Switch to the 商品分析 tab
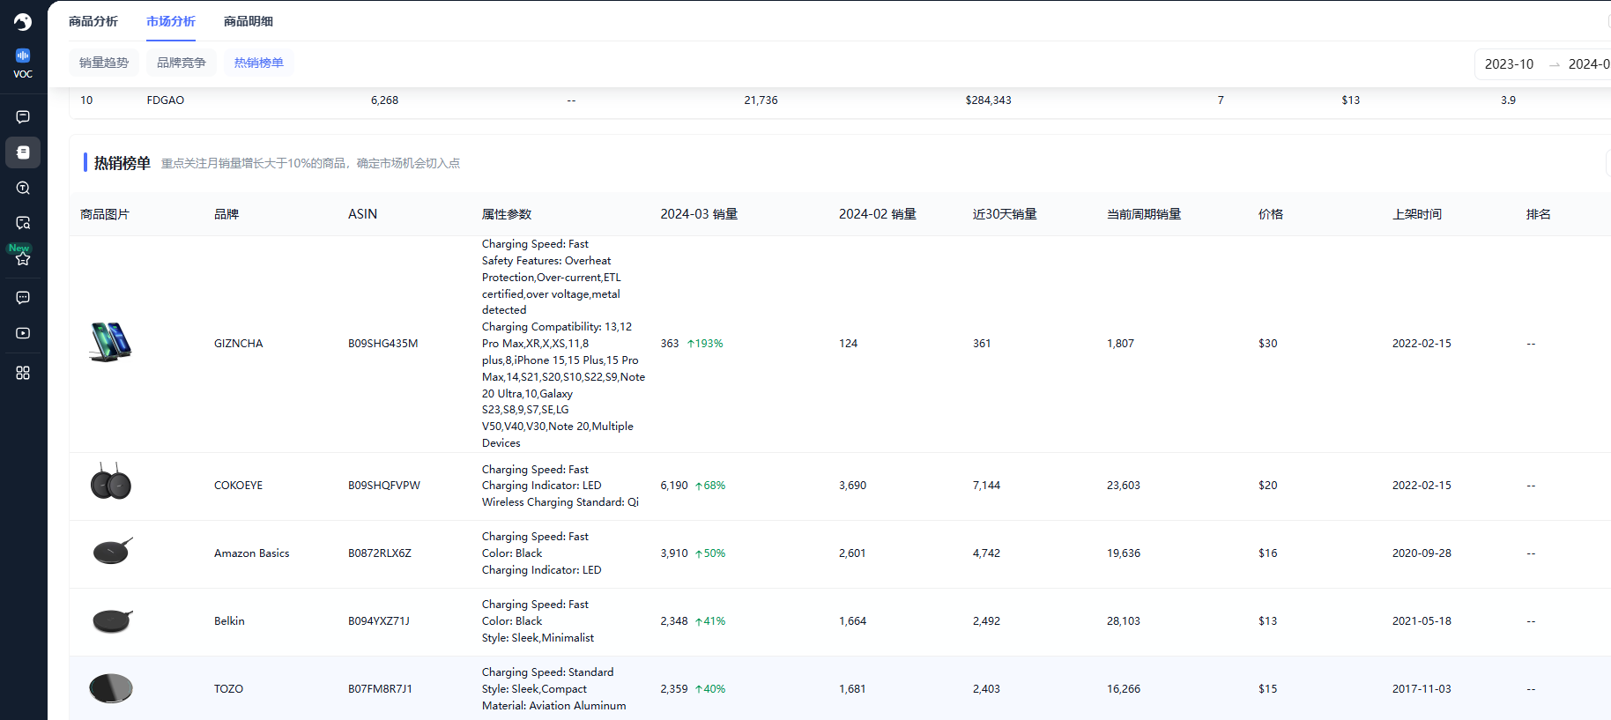Screen dimensions: 1611x720 [93, 21]
